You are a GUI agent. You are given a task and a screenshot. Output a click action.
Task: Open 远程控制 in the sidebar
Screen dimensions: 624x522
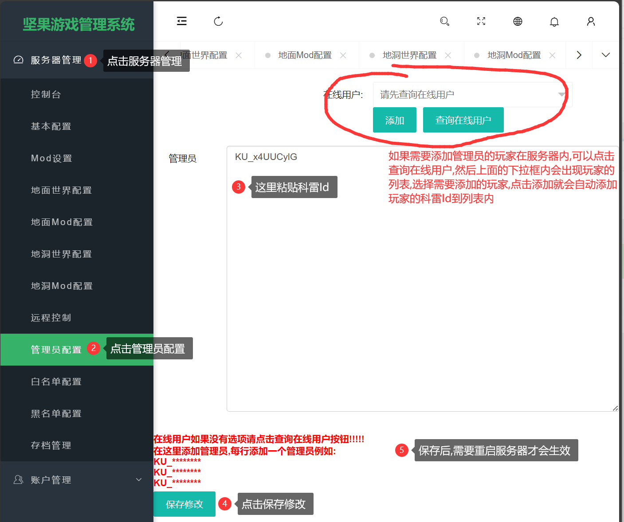click(77, 318)
